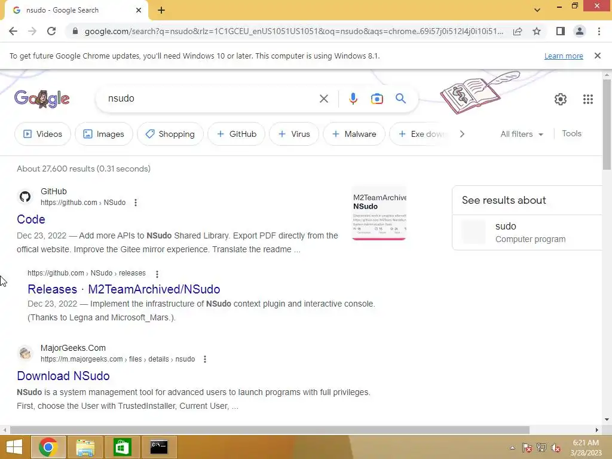Click the network tray icon

pos(541,448)
